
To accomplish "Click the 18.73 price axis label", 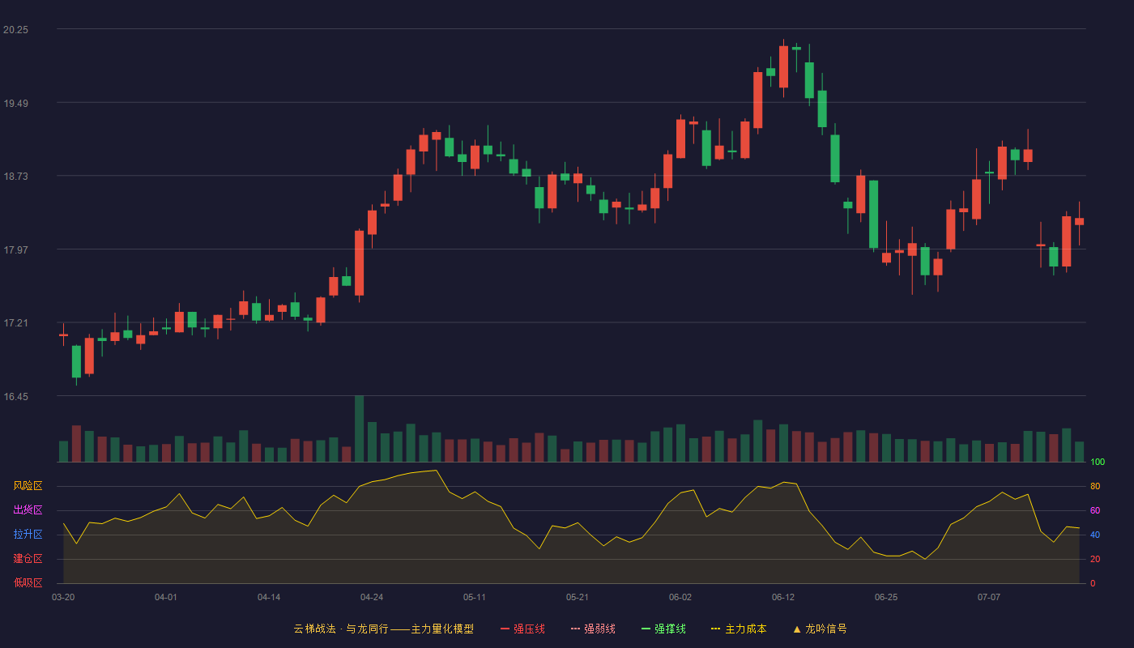I will click(x=15, y=177).
